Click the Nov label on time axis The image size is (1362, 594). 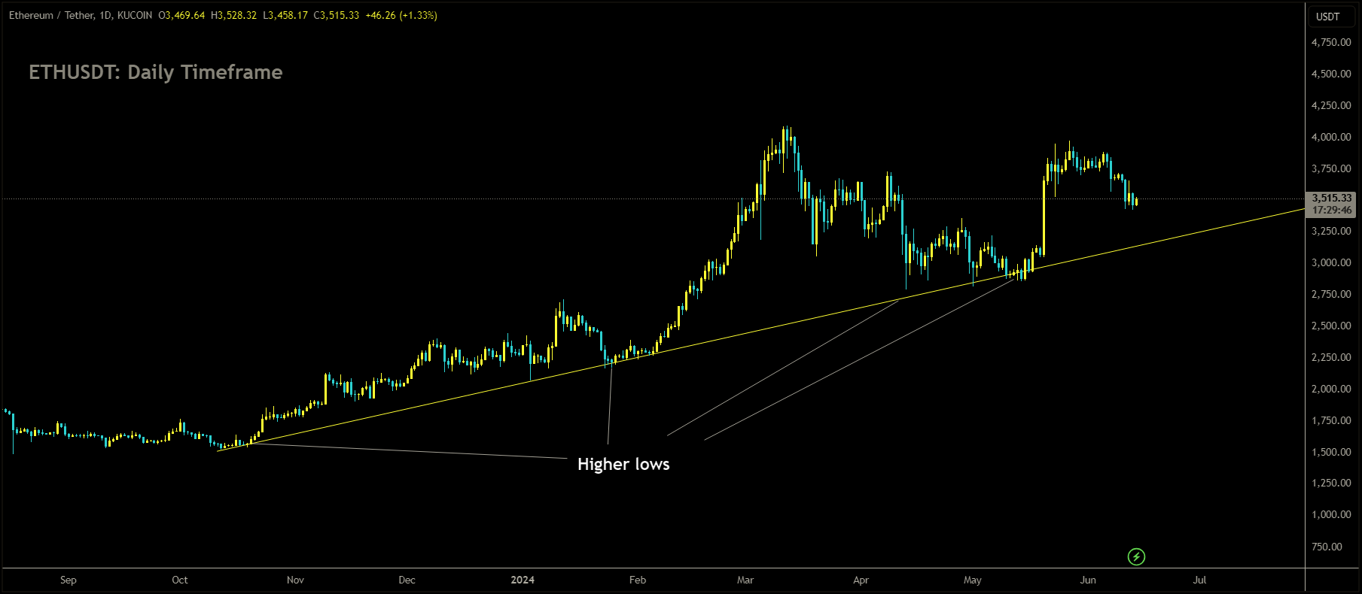tap(295, 580)
